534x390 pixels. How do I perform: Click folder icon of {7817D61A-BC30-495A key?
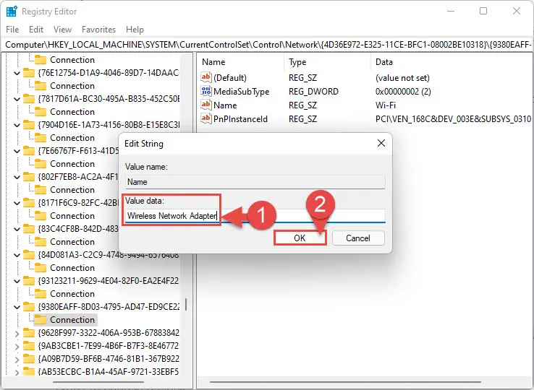coord(29,99)
